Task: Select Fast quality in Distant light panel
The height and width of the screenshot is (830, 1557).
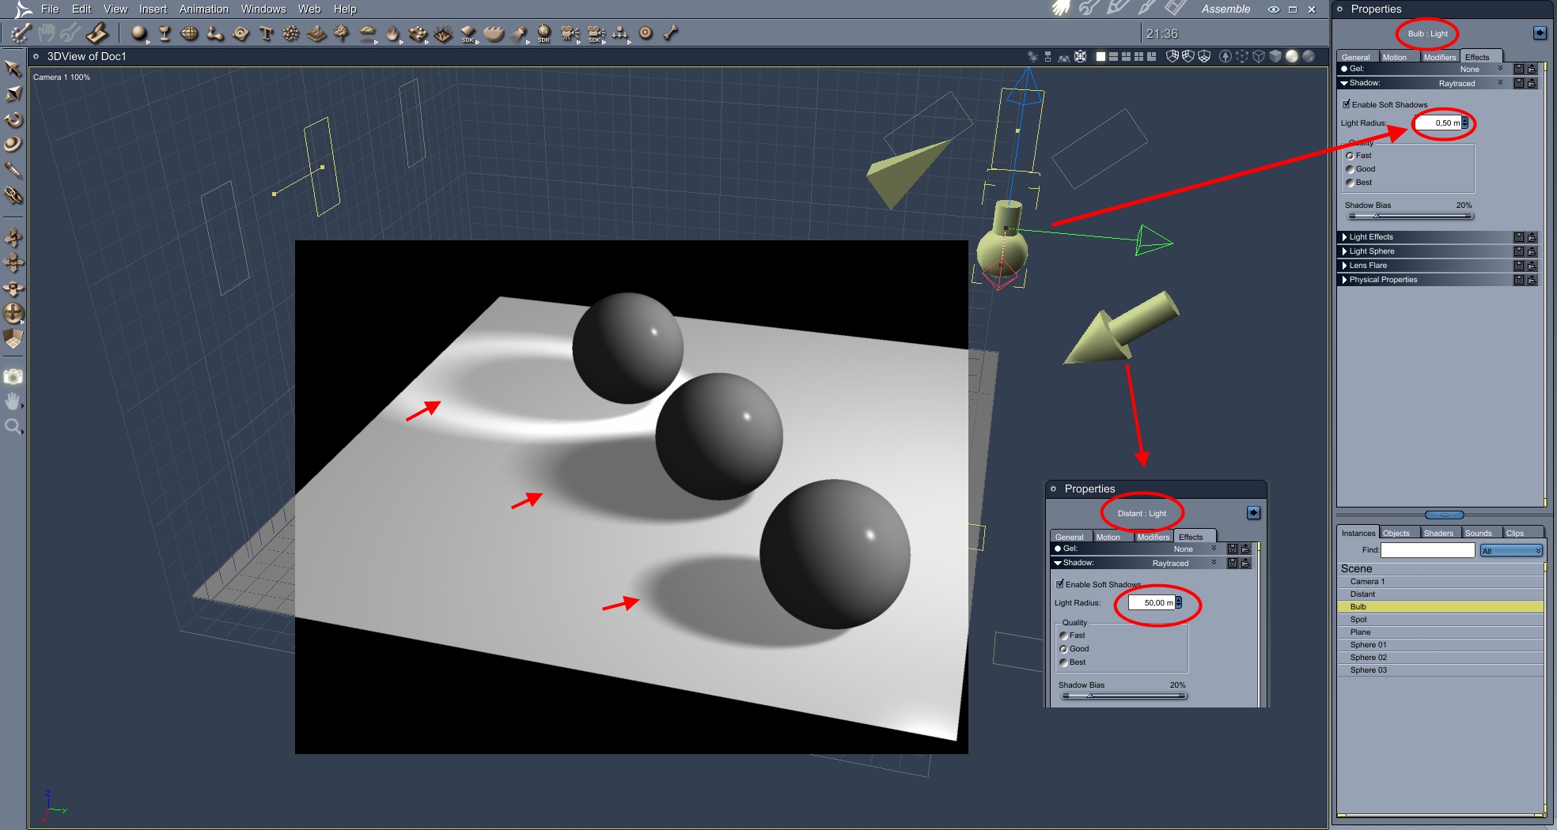Action: pos(1063,636)
